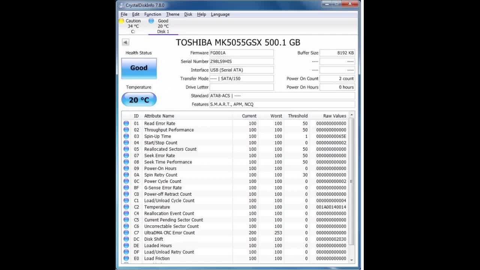
Task: Click the CrystalDiskInfo title bar icon
Action: 121,5
